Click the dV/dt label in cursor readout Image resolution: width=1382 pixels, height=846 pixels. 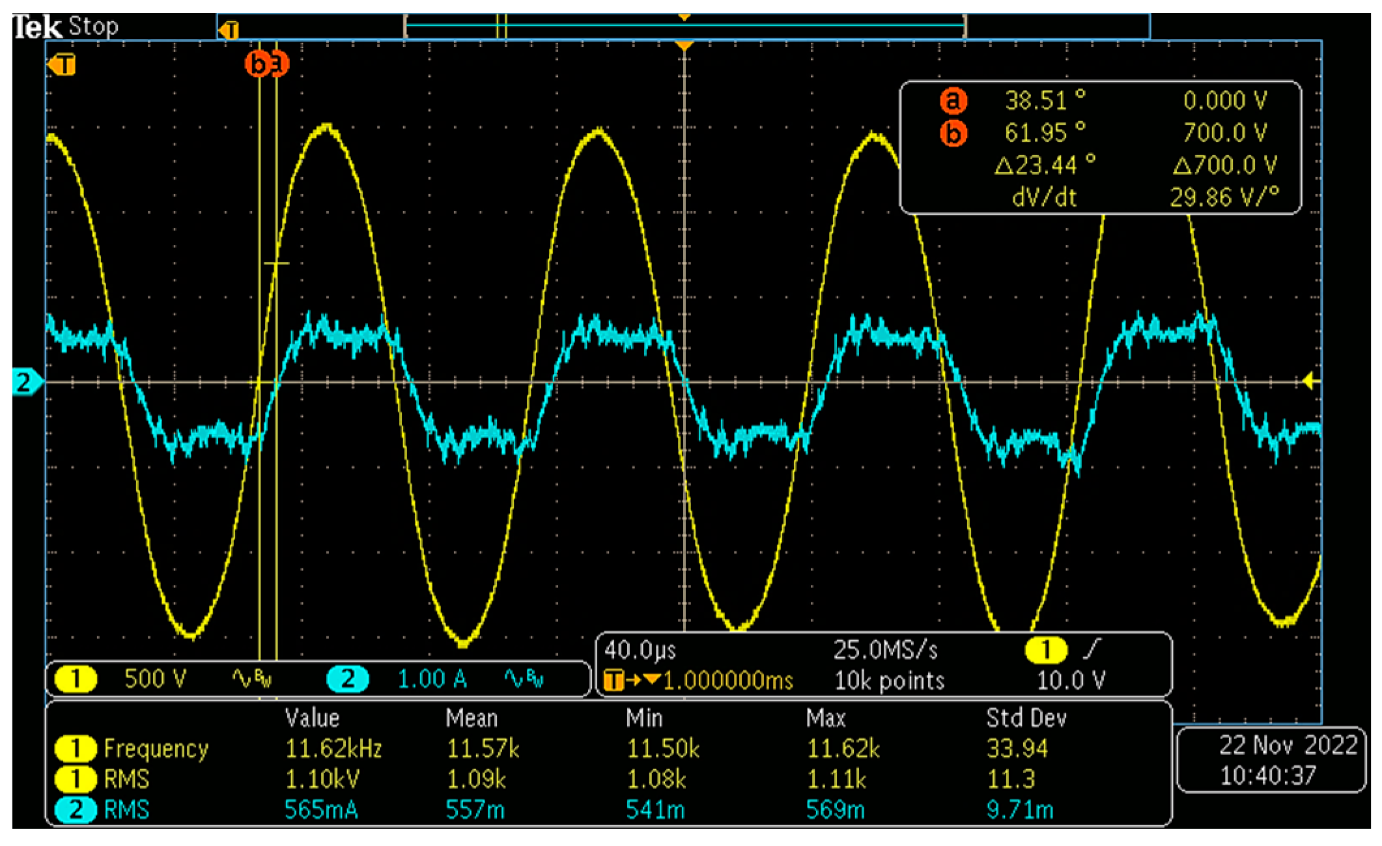[x=1044, y=197]
